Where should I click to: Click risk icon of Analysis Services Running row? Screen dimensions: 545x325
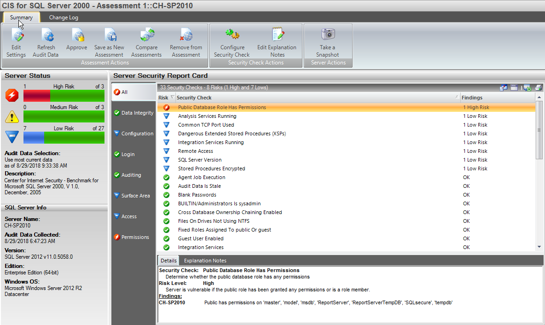(x=167, y=116)
